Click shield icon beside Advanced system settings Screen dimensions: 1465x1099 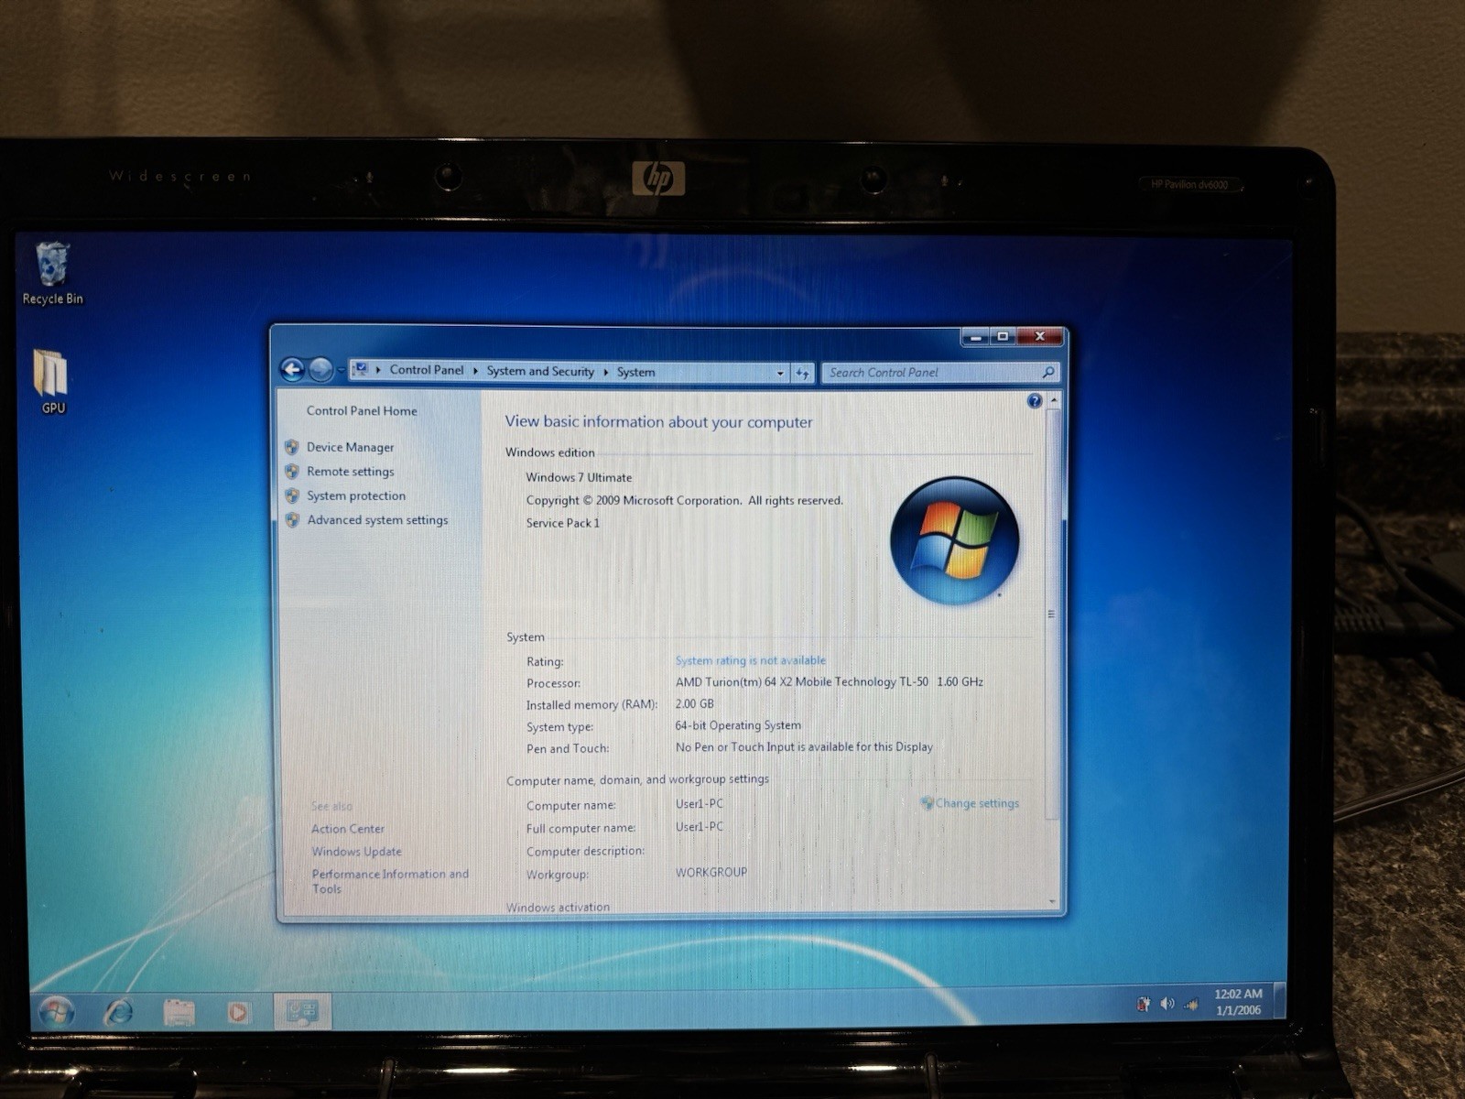(x=292, y=520)
